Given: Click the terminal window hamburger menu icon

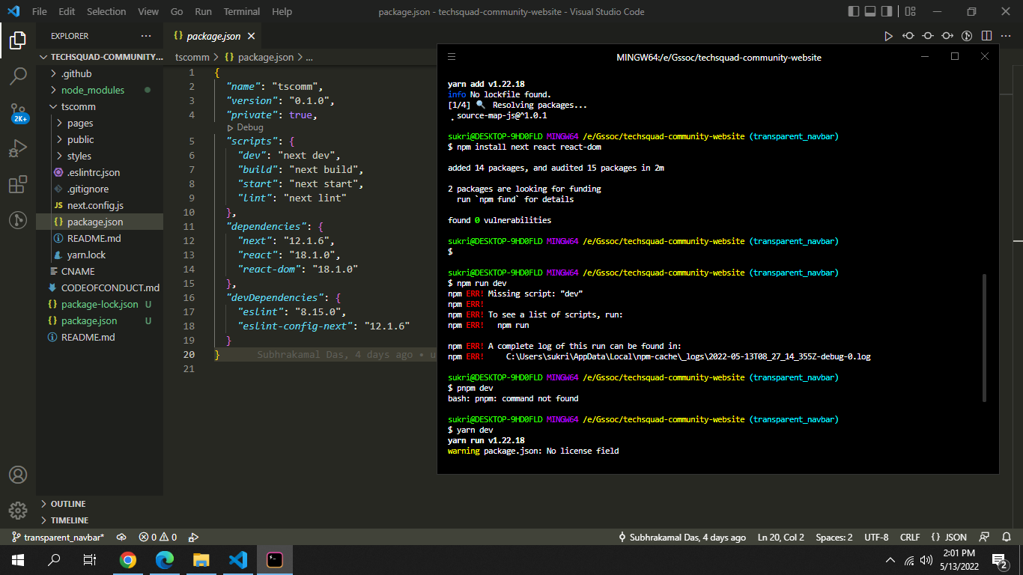Looking at the screenshot, I should (x=452, y=57).
